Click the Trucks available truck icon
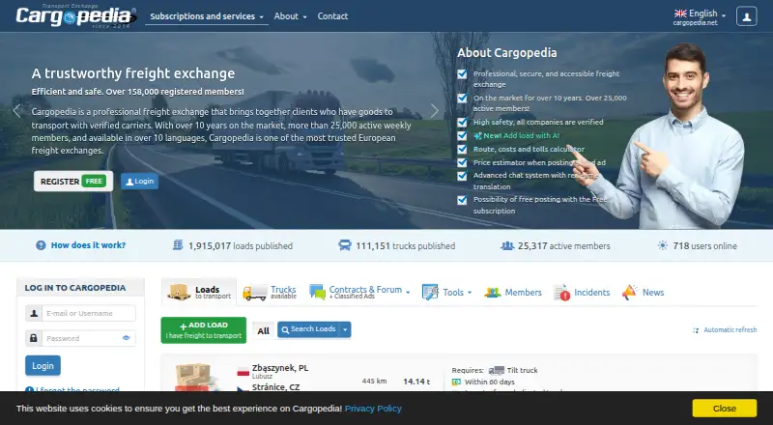This screenshot has height=425, width=773. click(255, 293)
